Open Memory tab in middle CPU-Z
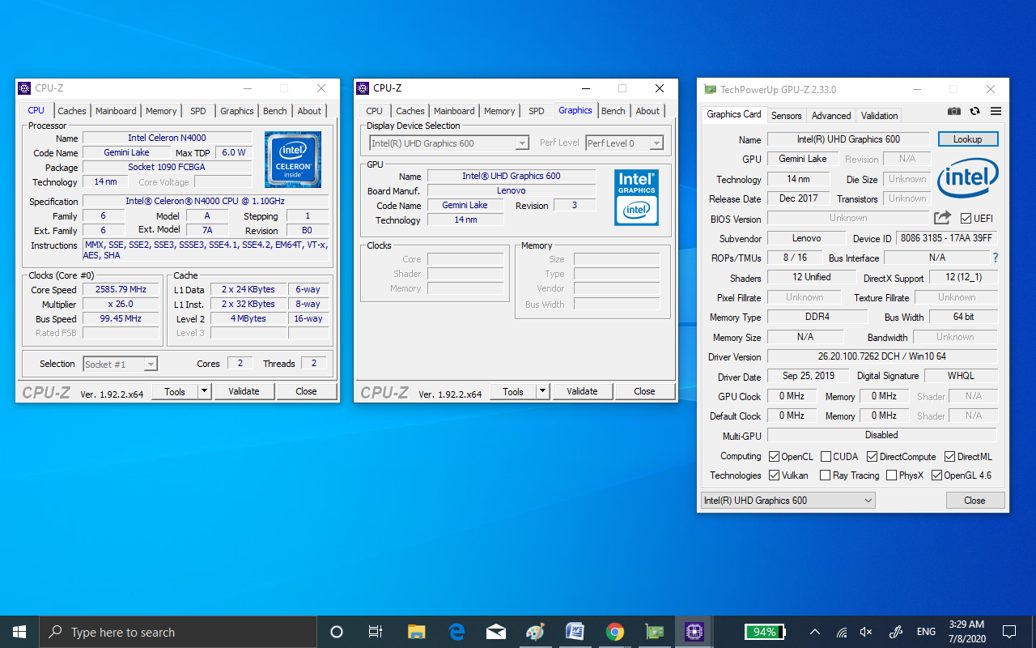 [499, 111]
